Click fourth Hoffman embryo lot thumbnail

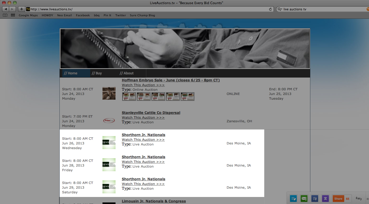point(173,96)
